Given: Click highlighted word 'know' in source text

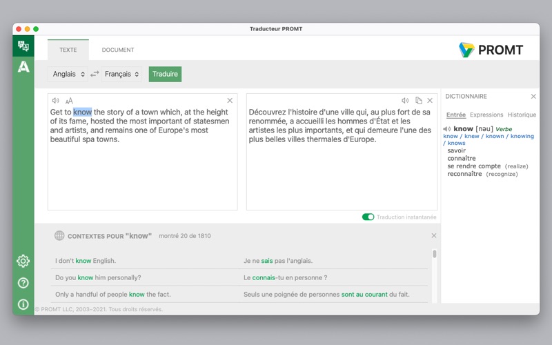Looking at the screenshot, I should click(82, 112).
